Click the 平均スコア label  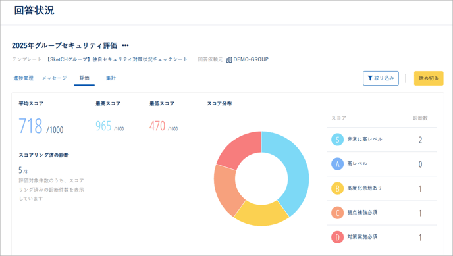pos(31,103)
